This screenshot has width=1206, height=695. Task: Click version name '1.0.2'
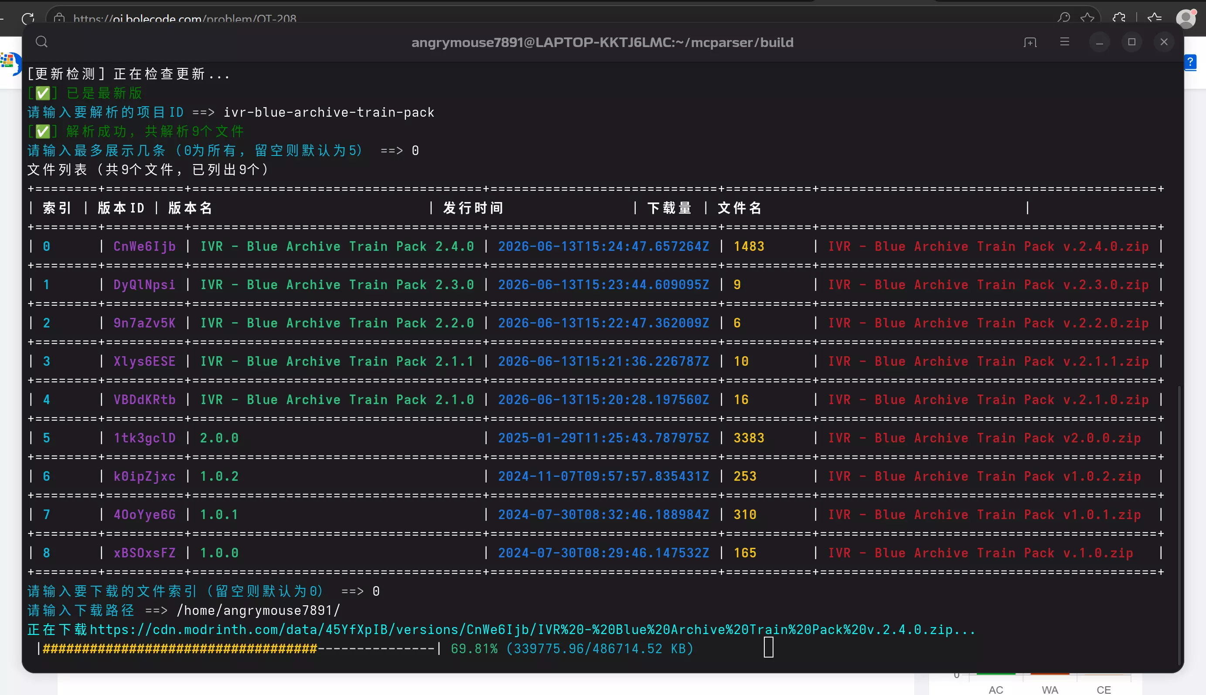point(219,476)
